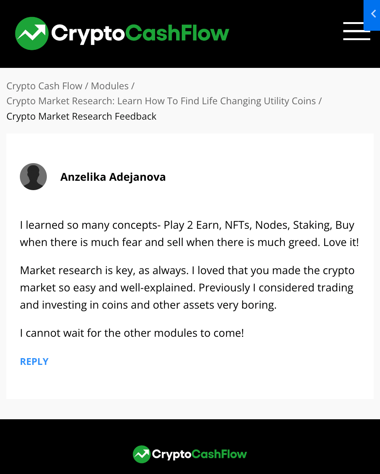
Task: Click the CashFlow text in footer logo
Action: coord(220,454)
